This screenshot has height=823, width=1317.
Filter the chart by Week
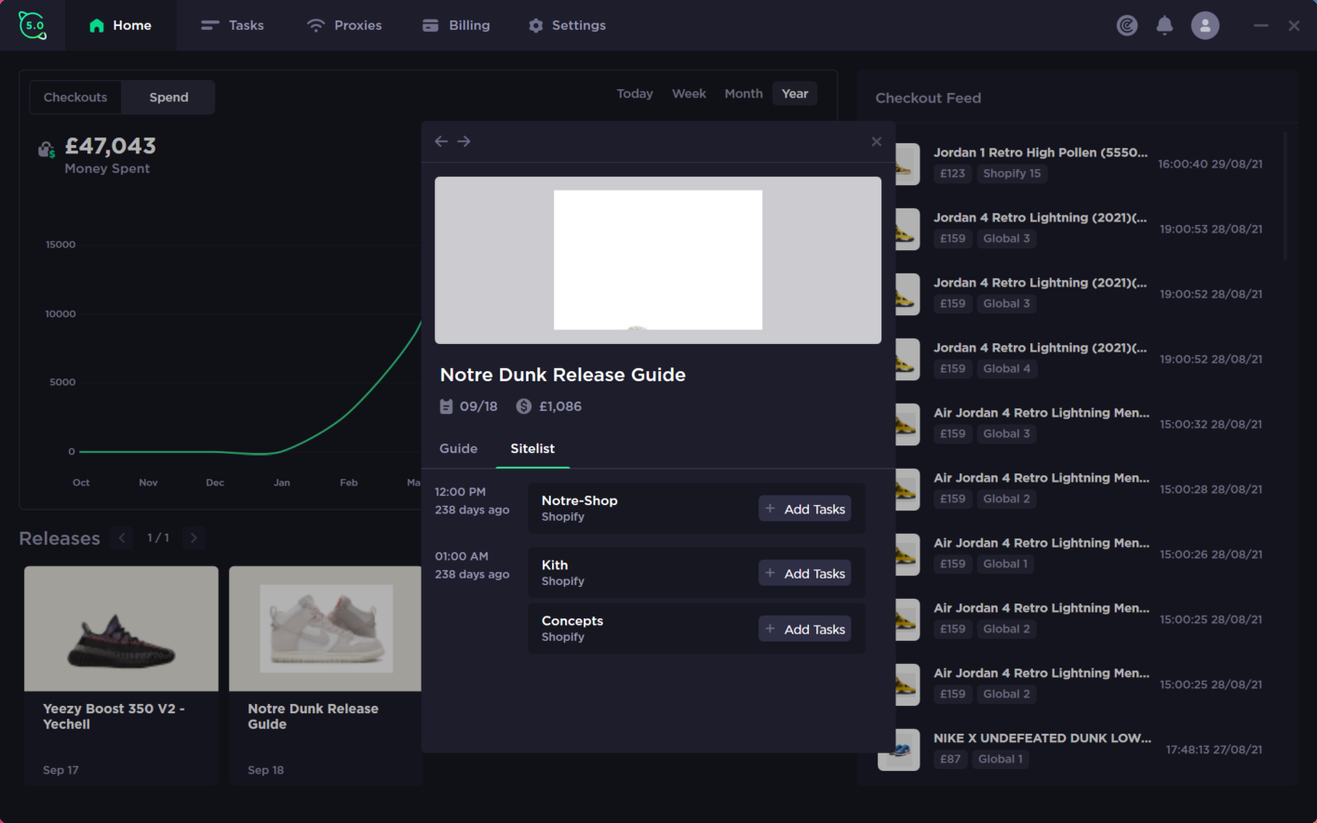pos(689,94)
